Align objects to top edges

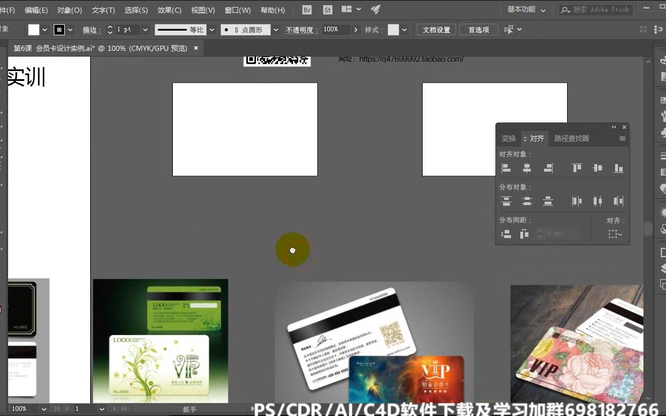point(576,168)
